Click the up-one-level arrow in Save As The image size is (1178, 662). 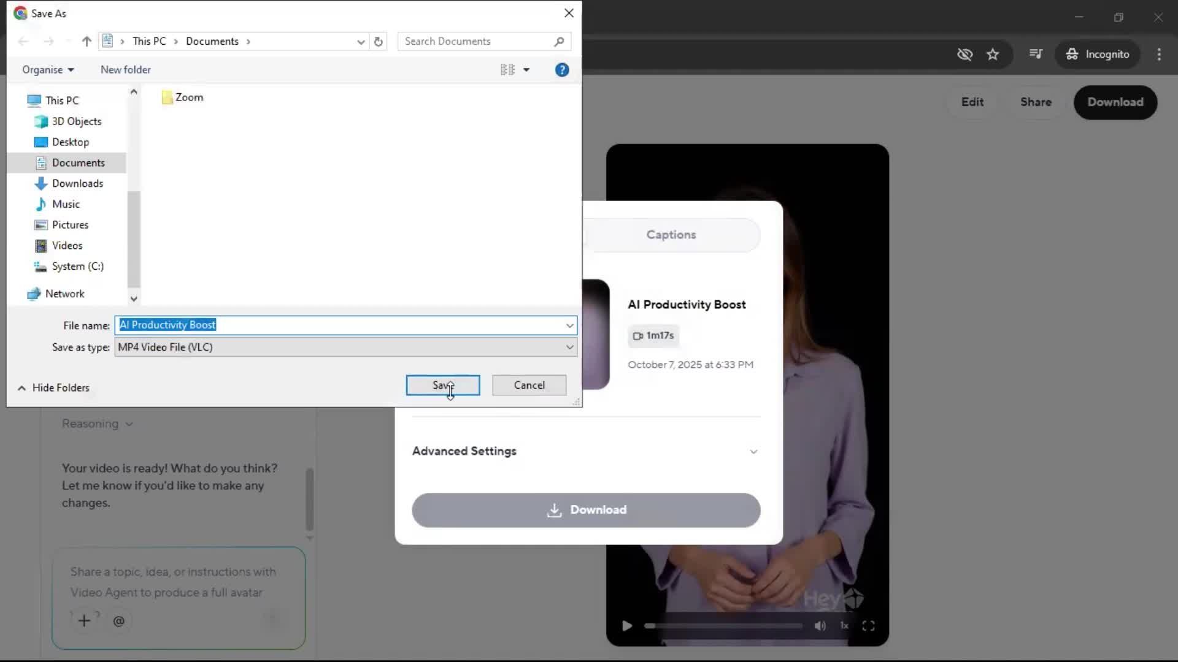tap(87, 42)
